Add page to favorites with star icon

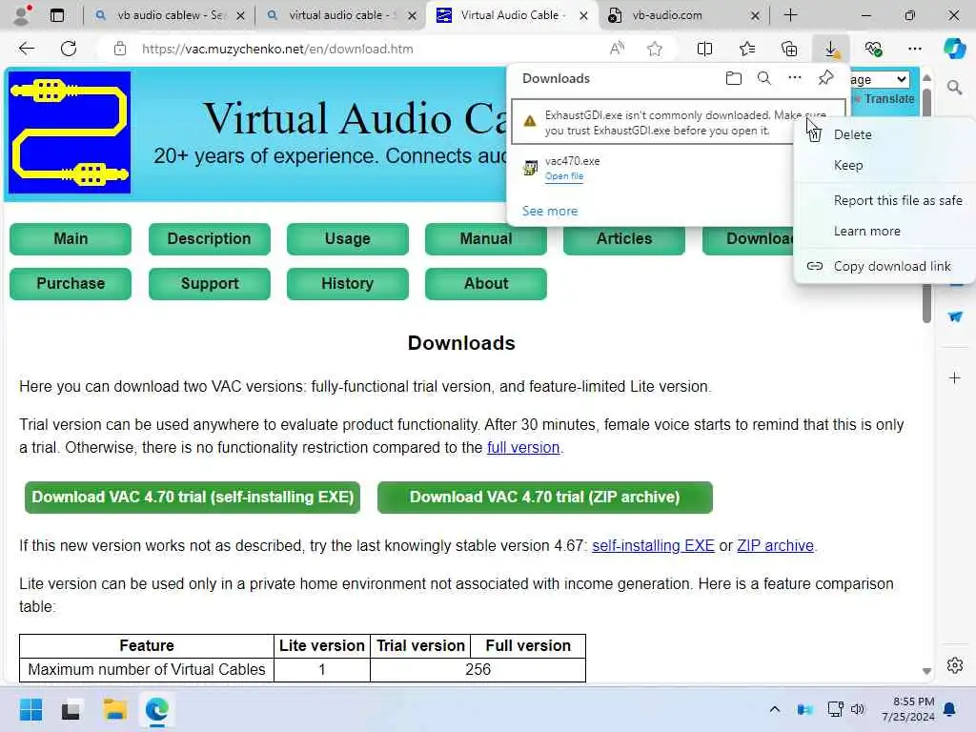(x=654, y=49)
